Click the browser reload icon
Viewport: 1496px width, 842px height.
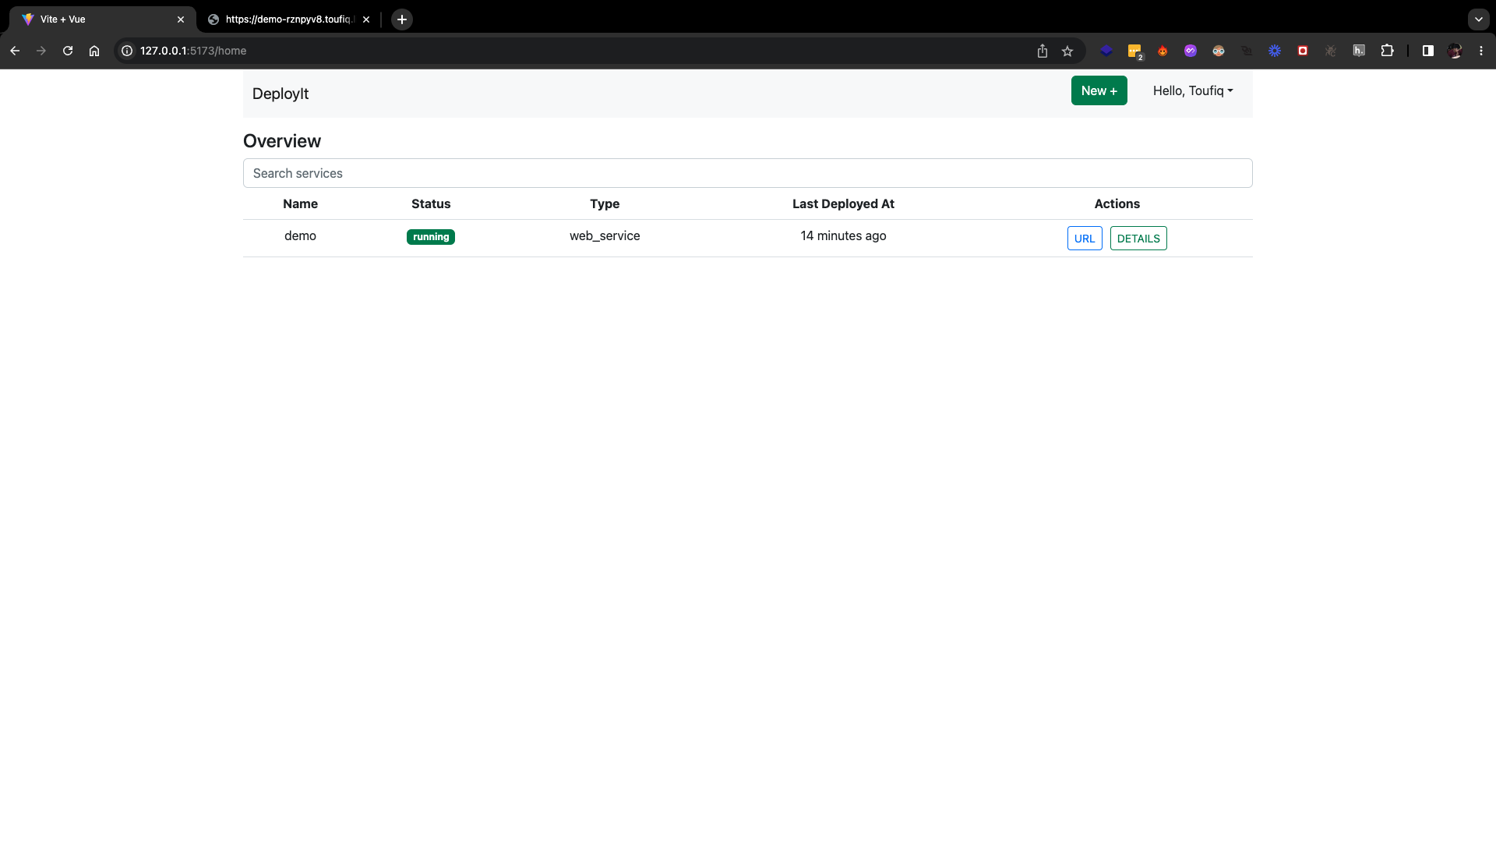click(68, 51)
